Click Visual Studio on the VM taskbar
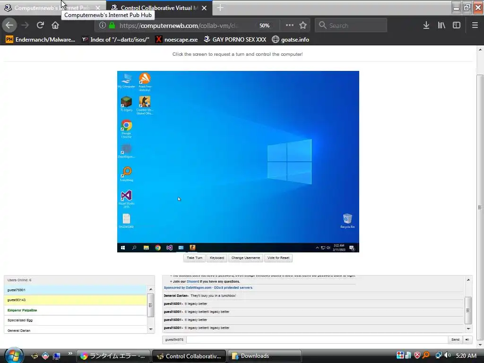This screenshot has width=484, height=363. (170, 248)
